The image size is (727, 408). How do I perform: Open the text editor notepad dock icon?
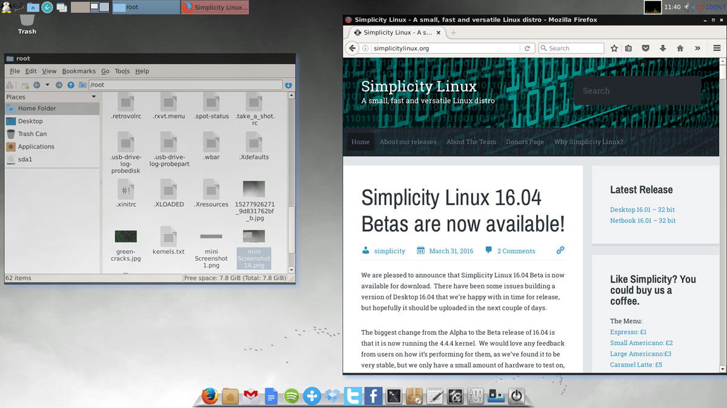coord(435,396)
